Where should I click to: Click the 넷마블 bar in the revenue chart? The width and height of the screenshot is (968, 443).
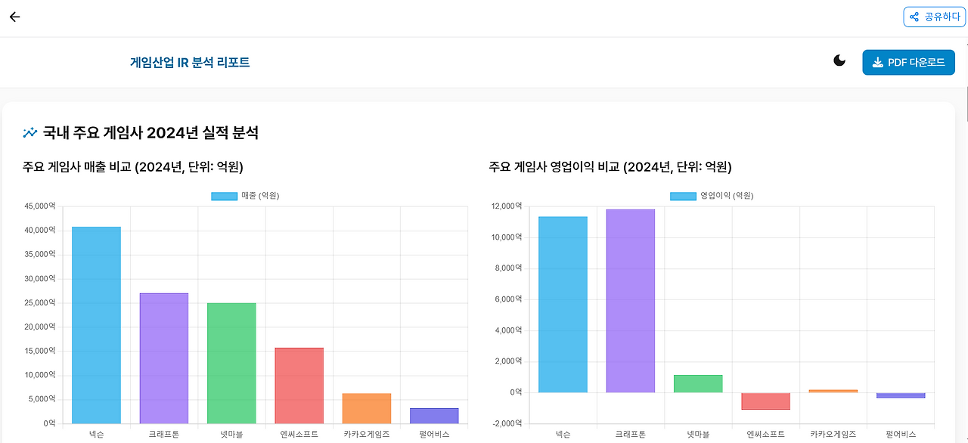231,363
